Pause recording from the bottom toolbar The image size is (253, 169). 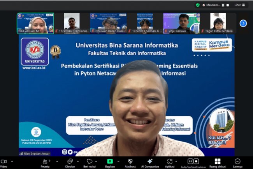pyautogui.click(x=190, y=162)
